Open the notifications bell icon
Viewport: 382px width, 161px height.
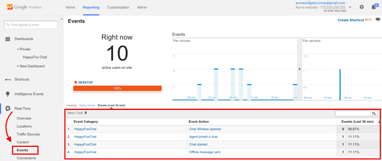373,7
